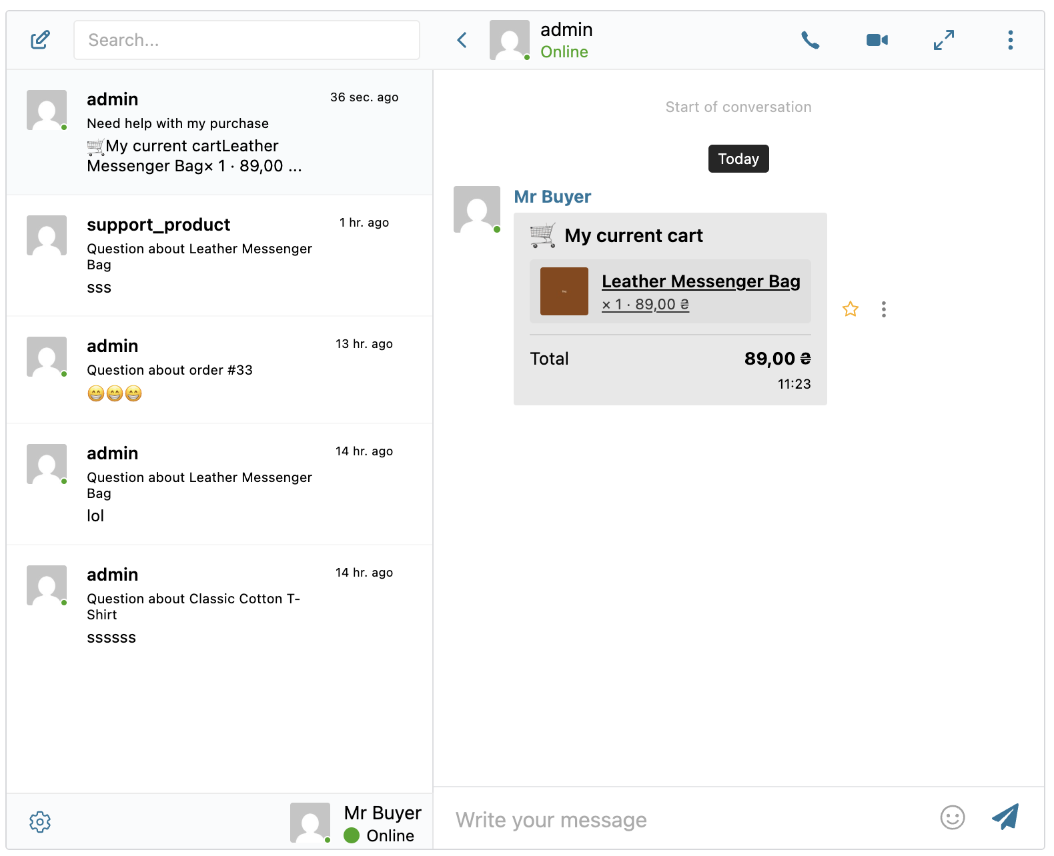Start a voice call with admin
1054x856 pixels.
(810, 40)
